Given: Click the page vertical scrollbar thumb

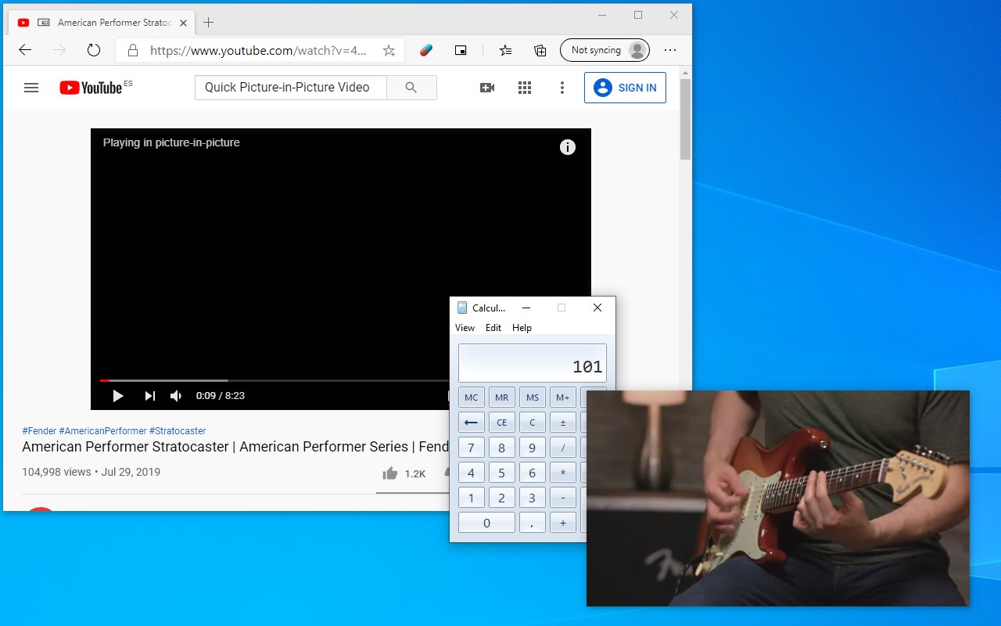Looking at the screenshot, I should click(685, 119).
